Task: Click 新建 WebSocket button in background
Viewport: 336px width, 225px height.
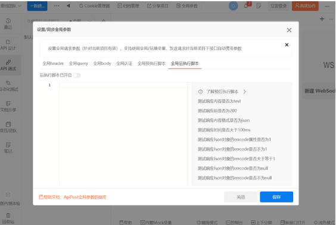Action: pos(319,91)
